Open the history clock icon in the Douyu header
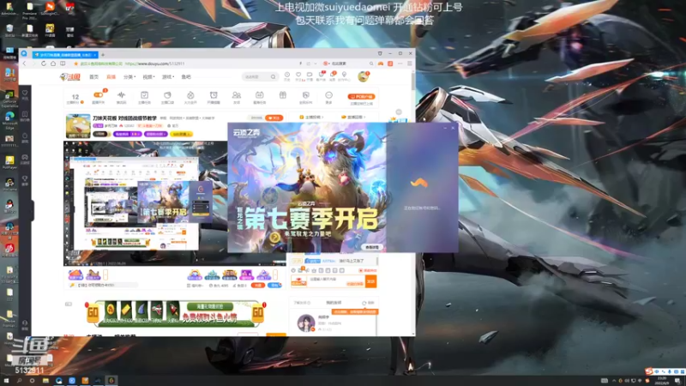 point(287,75)
